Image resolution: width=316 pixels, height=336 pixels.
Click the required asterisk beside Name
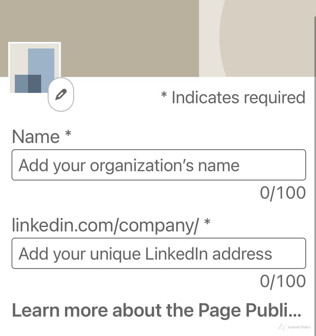[x=68, y=133]
